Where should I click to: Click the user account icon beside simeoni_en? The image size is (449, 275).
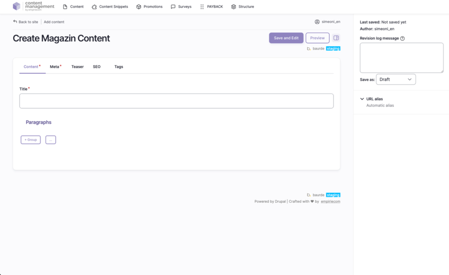[x=318, y=21]
